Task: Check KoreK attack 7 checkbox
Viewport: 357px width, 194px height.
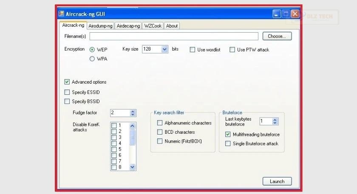Action: [x=114, y=161]
